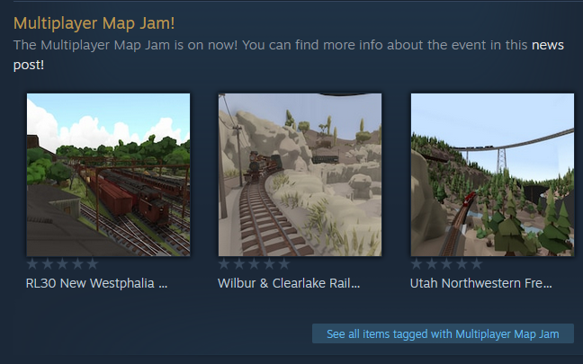The width and height of the screenshot is (583, 364).
Task: Click the star rating under Wilbur & Clearlake
Action: (255, 264)
